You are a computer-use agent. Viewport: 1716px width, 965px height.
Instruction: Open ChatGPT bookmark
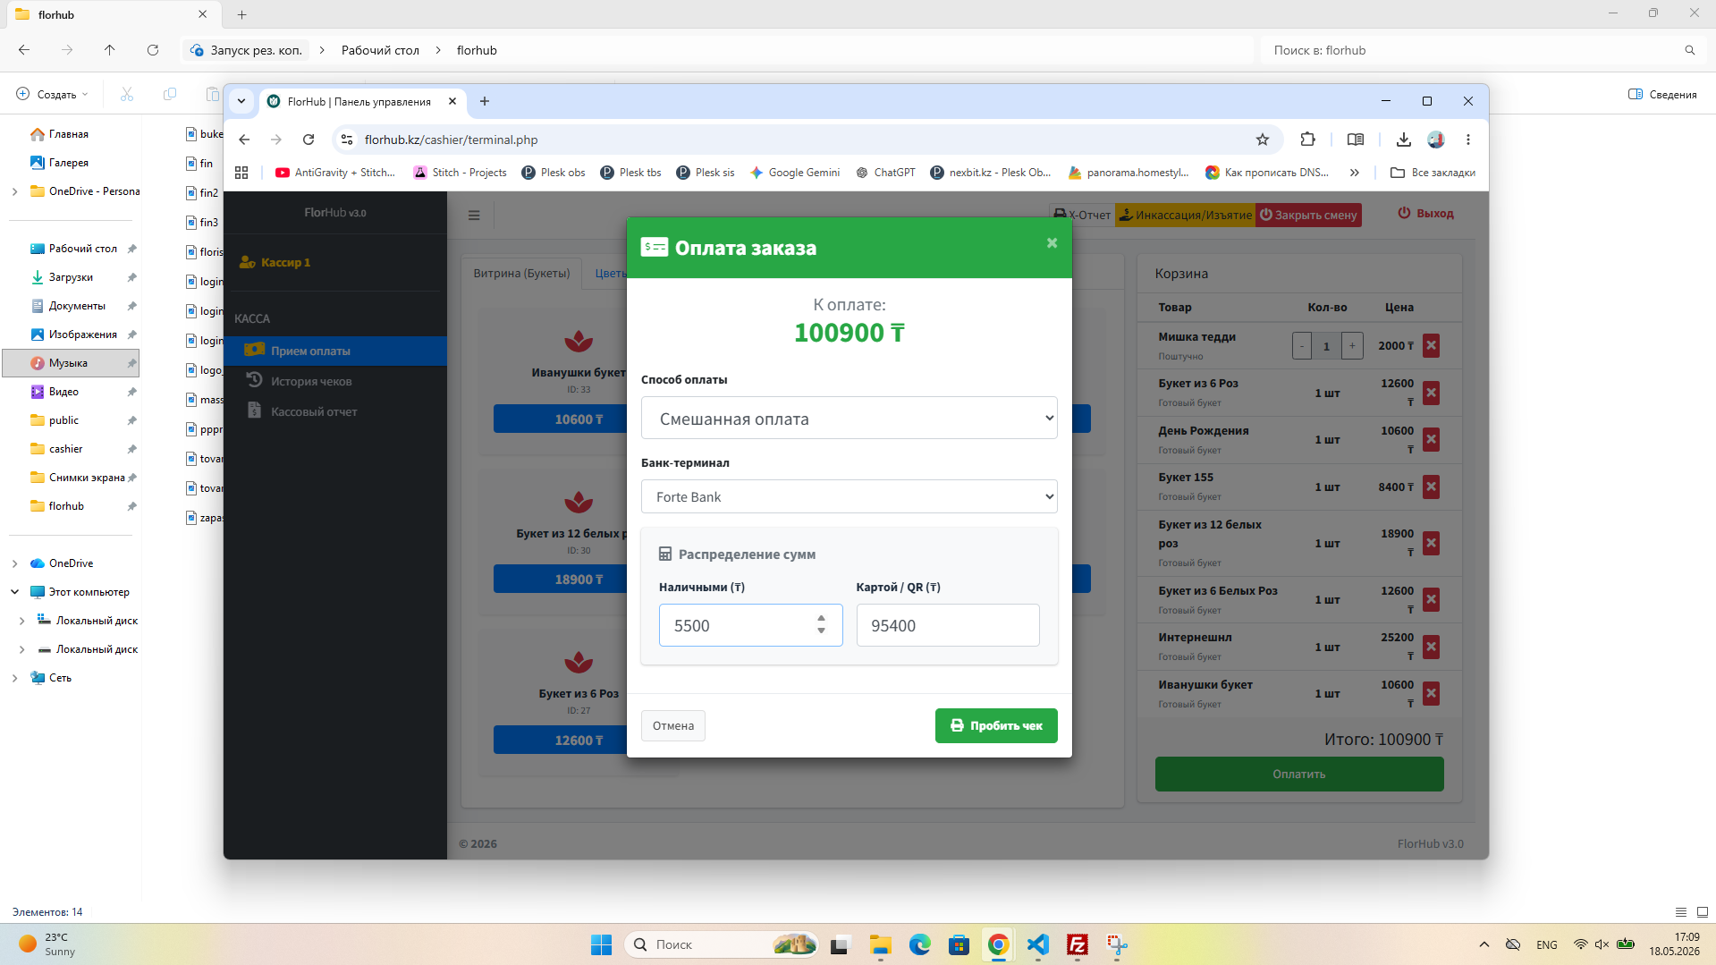pos(885,173)
